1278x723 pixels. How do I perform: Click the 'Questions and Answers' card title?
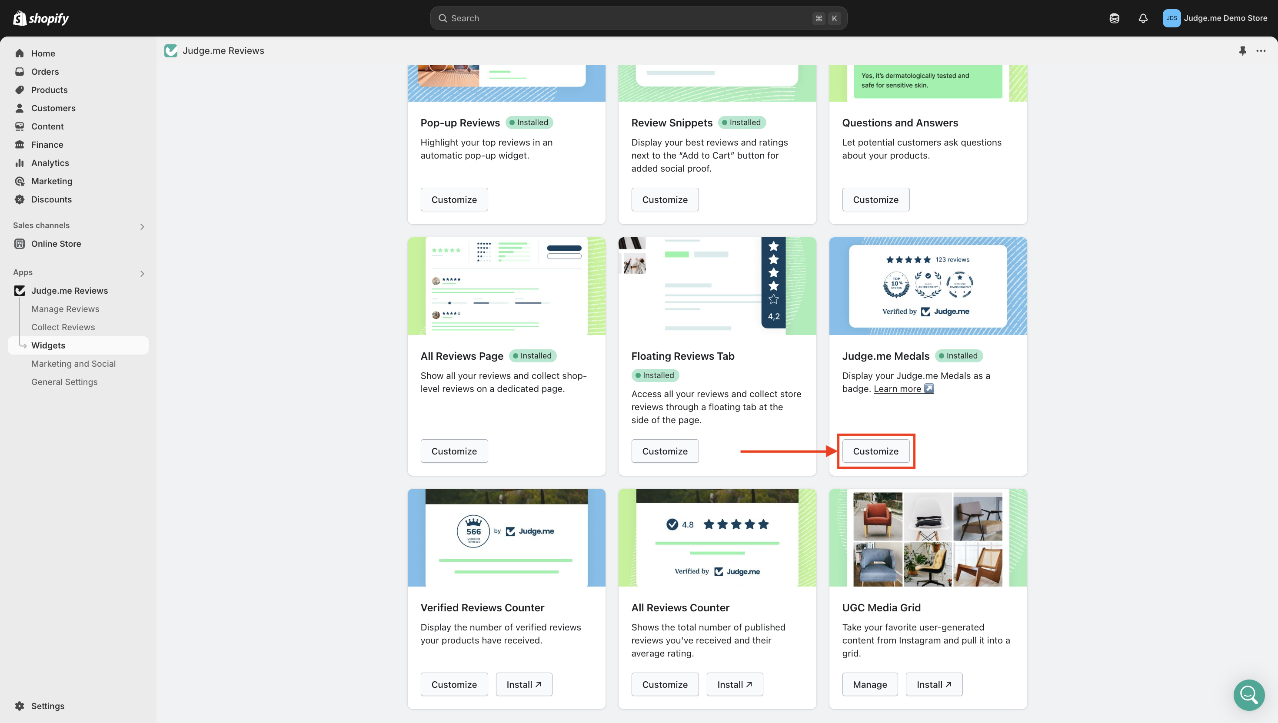[x=899, y=123]
